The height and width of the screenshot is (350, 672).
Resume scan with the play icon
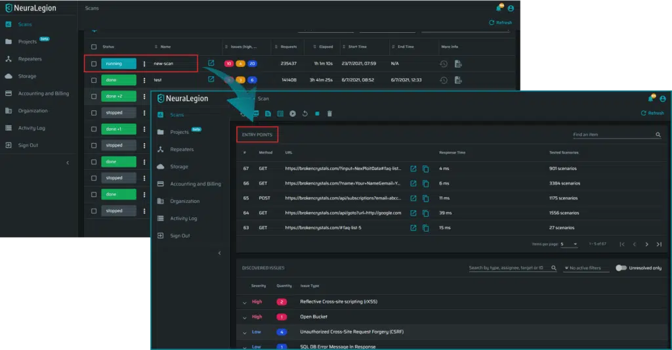(x=293, y=114)
